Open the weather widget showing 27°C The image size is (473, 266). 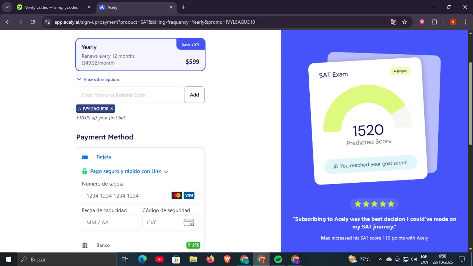pos(359,259)
